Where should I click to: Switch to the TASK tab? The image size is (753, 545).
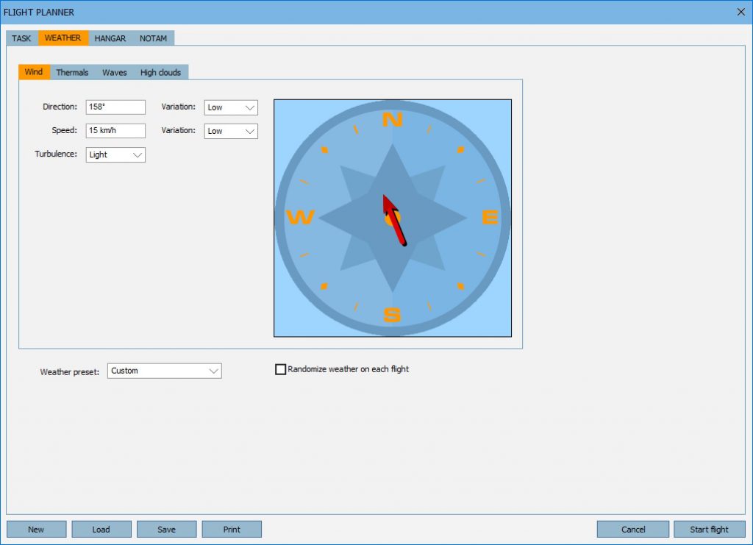pyautogui.click(x=21, y=38)
